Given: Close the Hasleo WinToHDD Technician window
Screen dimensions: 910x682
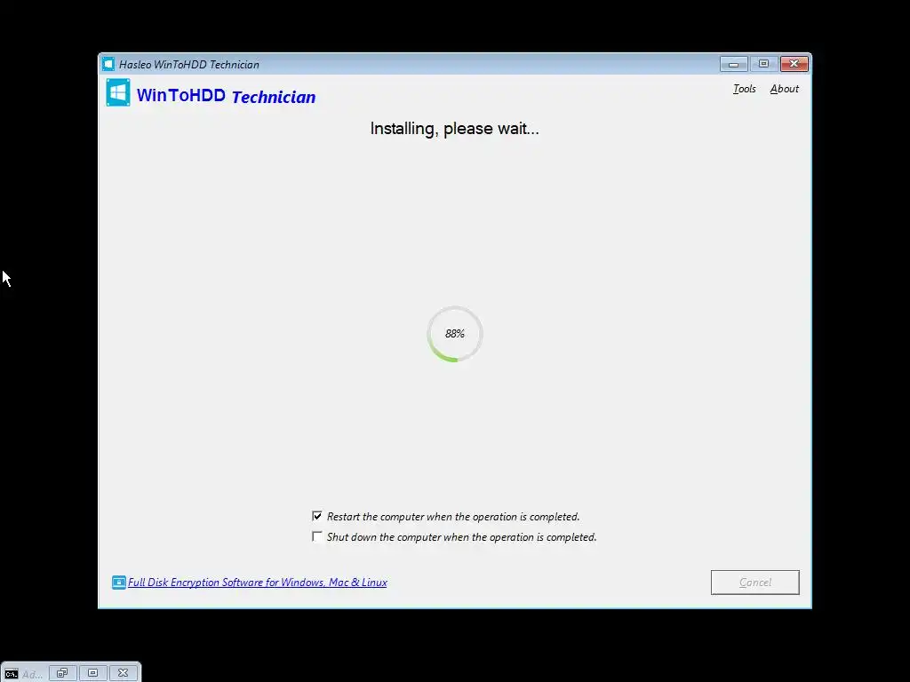Looking at the screenshot, I should click(794, 64).
